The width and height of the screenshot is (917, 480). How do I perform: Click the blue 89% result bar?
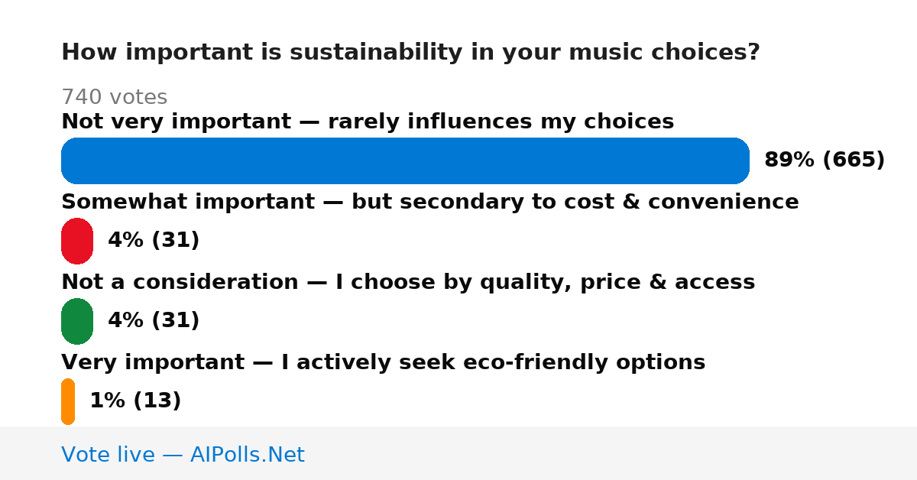405,161
